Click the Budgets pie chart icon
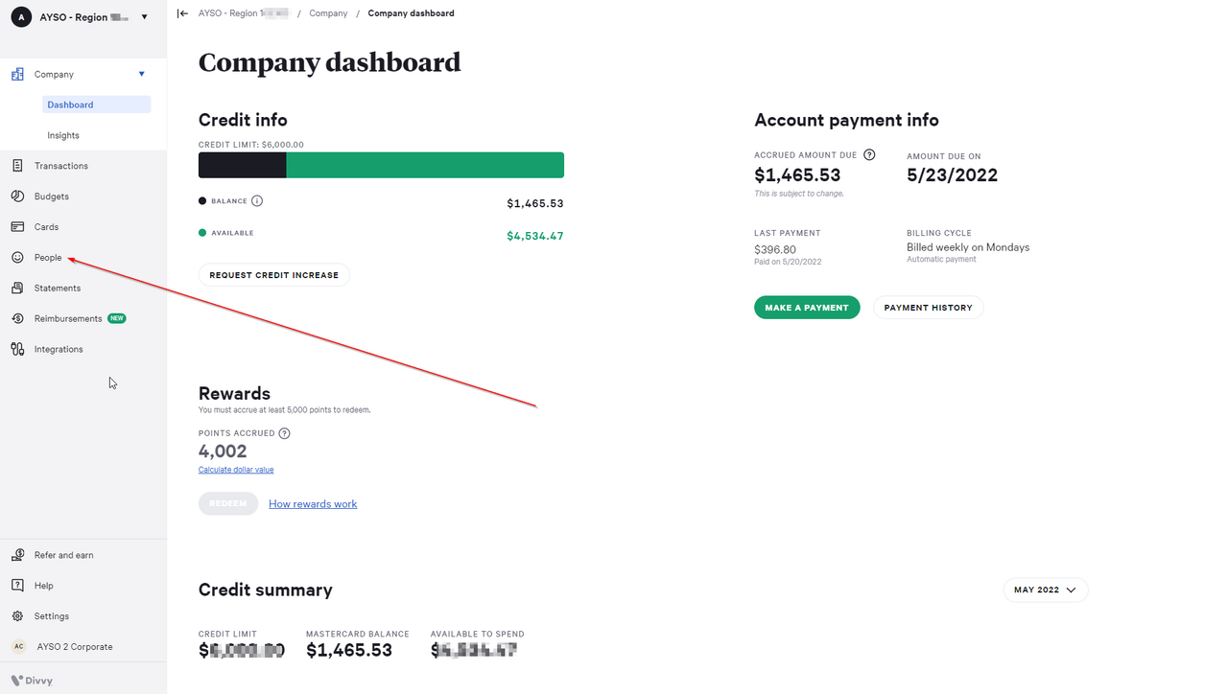1228x694 pixels. tap(17, 197)
